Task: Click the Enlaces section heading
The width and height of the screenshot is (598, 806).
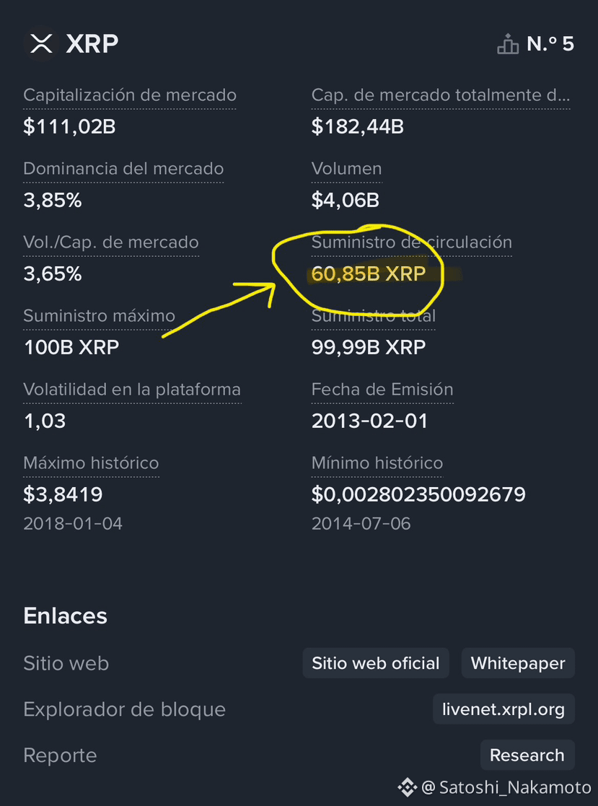Action: coord(65,616)
